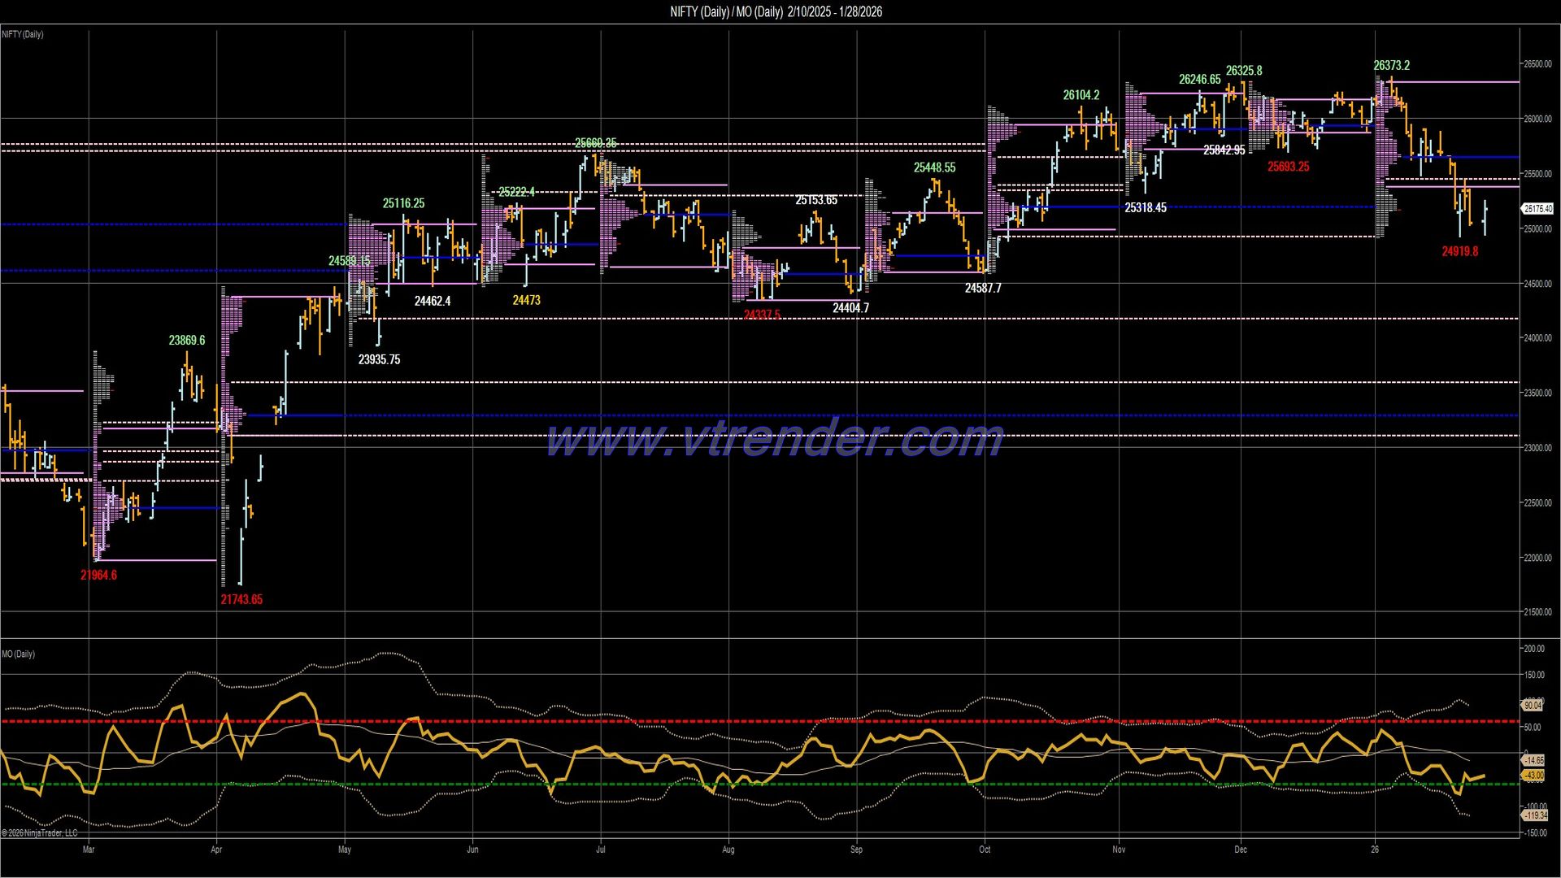Click the current price marker 25175.40
Viewport: 1561px width, 878px height.
click(x=1539, y=208)
